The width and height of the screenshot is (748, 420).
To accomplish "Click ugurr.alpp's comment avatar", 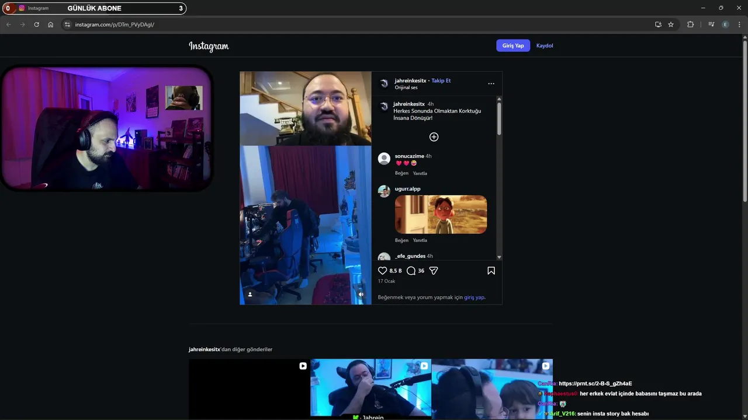I will pyautogui.click(x=384, y=191).
